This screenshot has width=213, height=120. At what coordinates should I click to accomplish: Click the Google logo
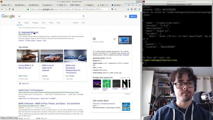pos(8,16)
